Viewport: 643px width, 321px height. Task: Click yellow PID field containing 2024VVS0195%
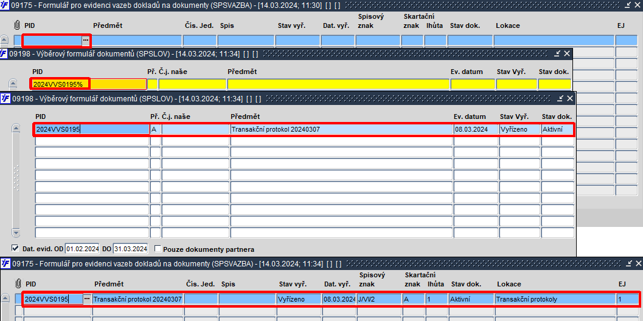pyautogui.click(x=89, y=84)
